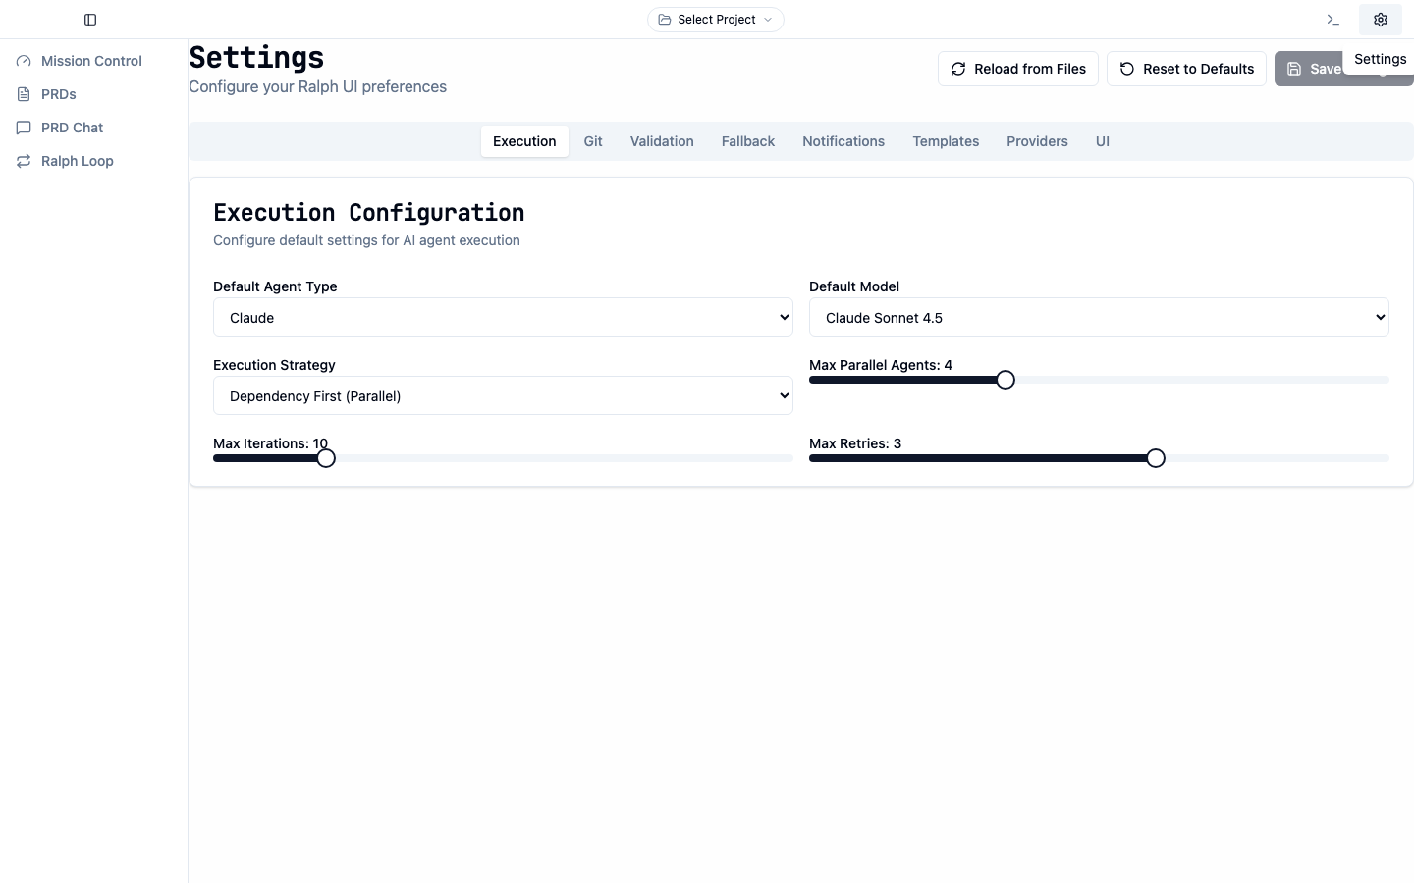The image size is (1414, 883).
Task: Click the Max Retries slider handle
Action: point(1156,458)
